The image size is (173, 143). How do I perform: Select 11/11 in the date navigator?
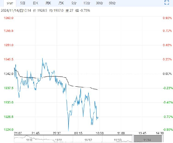[59, 140]
